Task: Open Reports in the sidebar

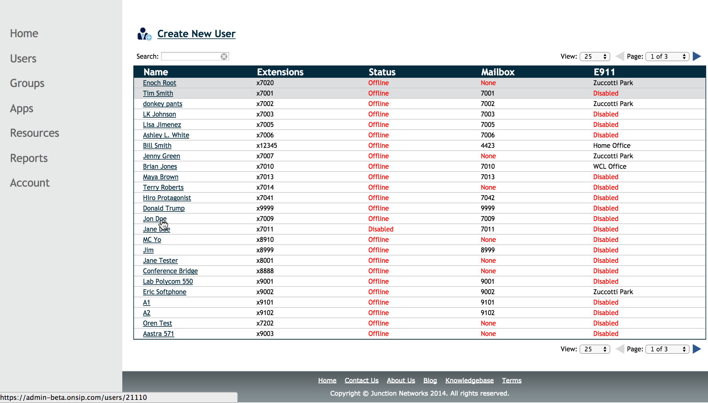Action: pyautogui.click(x=29, y=158)
